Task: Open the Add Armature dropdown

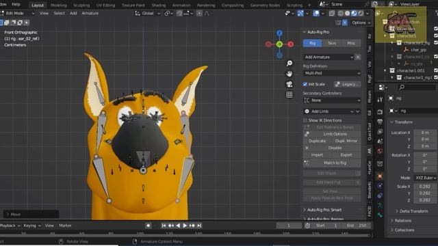Action: [328, 57]
